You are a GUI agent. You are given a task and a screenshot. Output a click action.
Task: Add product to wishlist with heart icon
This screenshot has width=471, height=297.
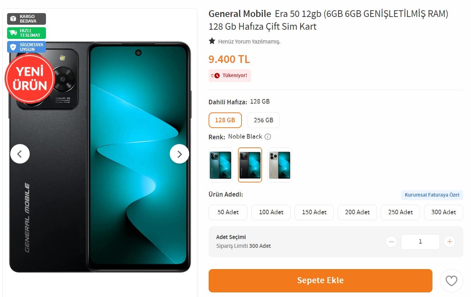click(x=451, y=281)
